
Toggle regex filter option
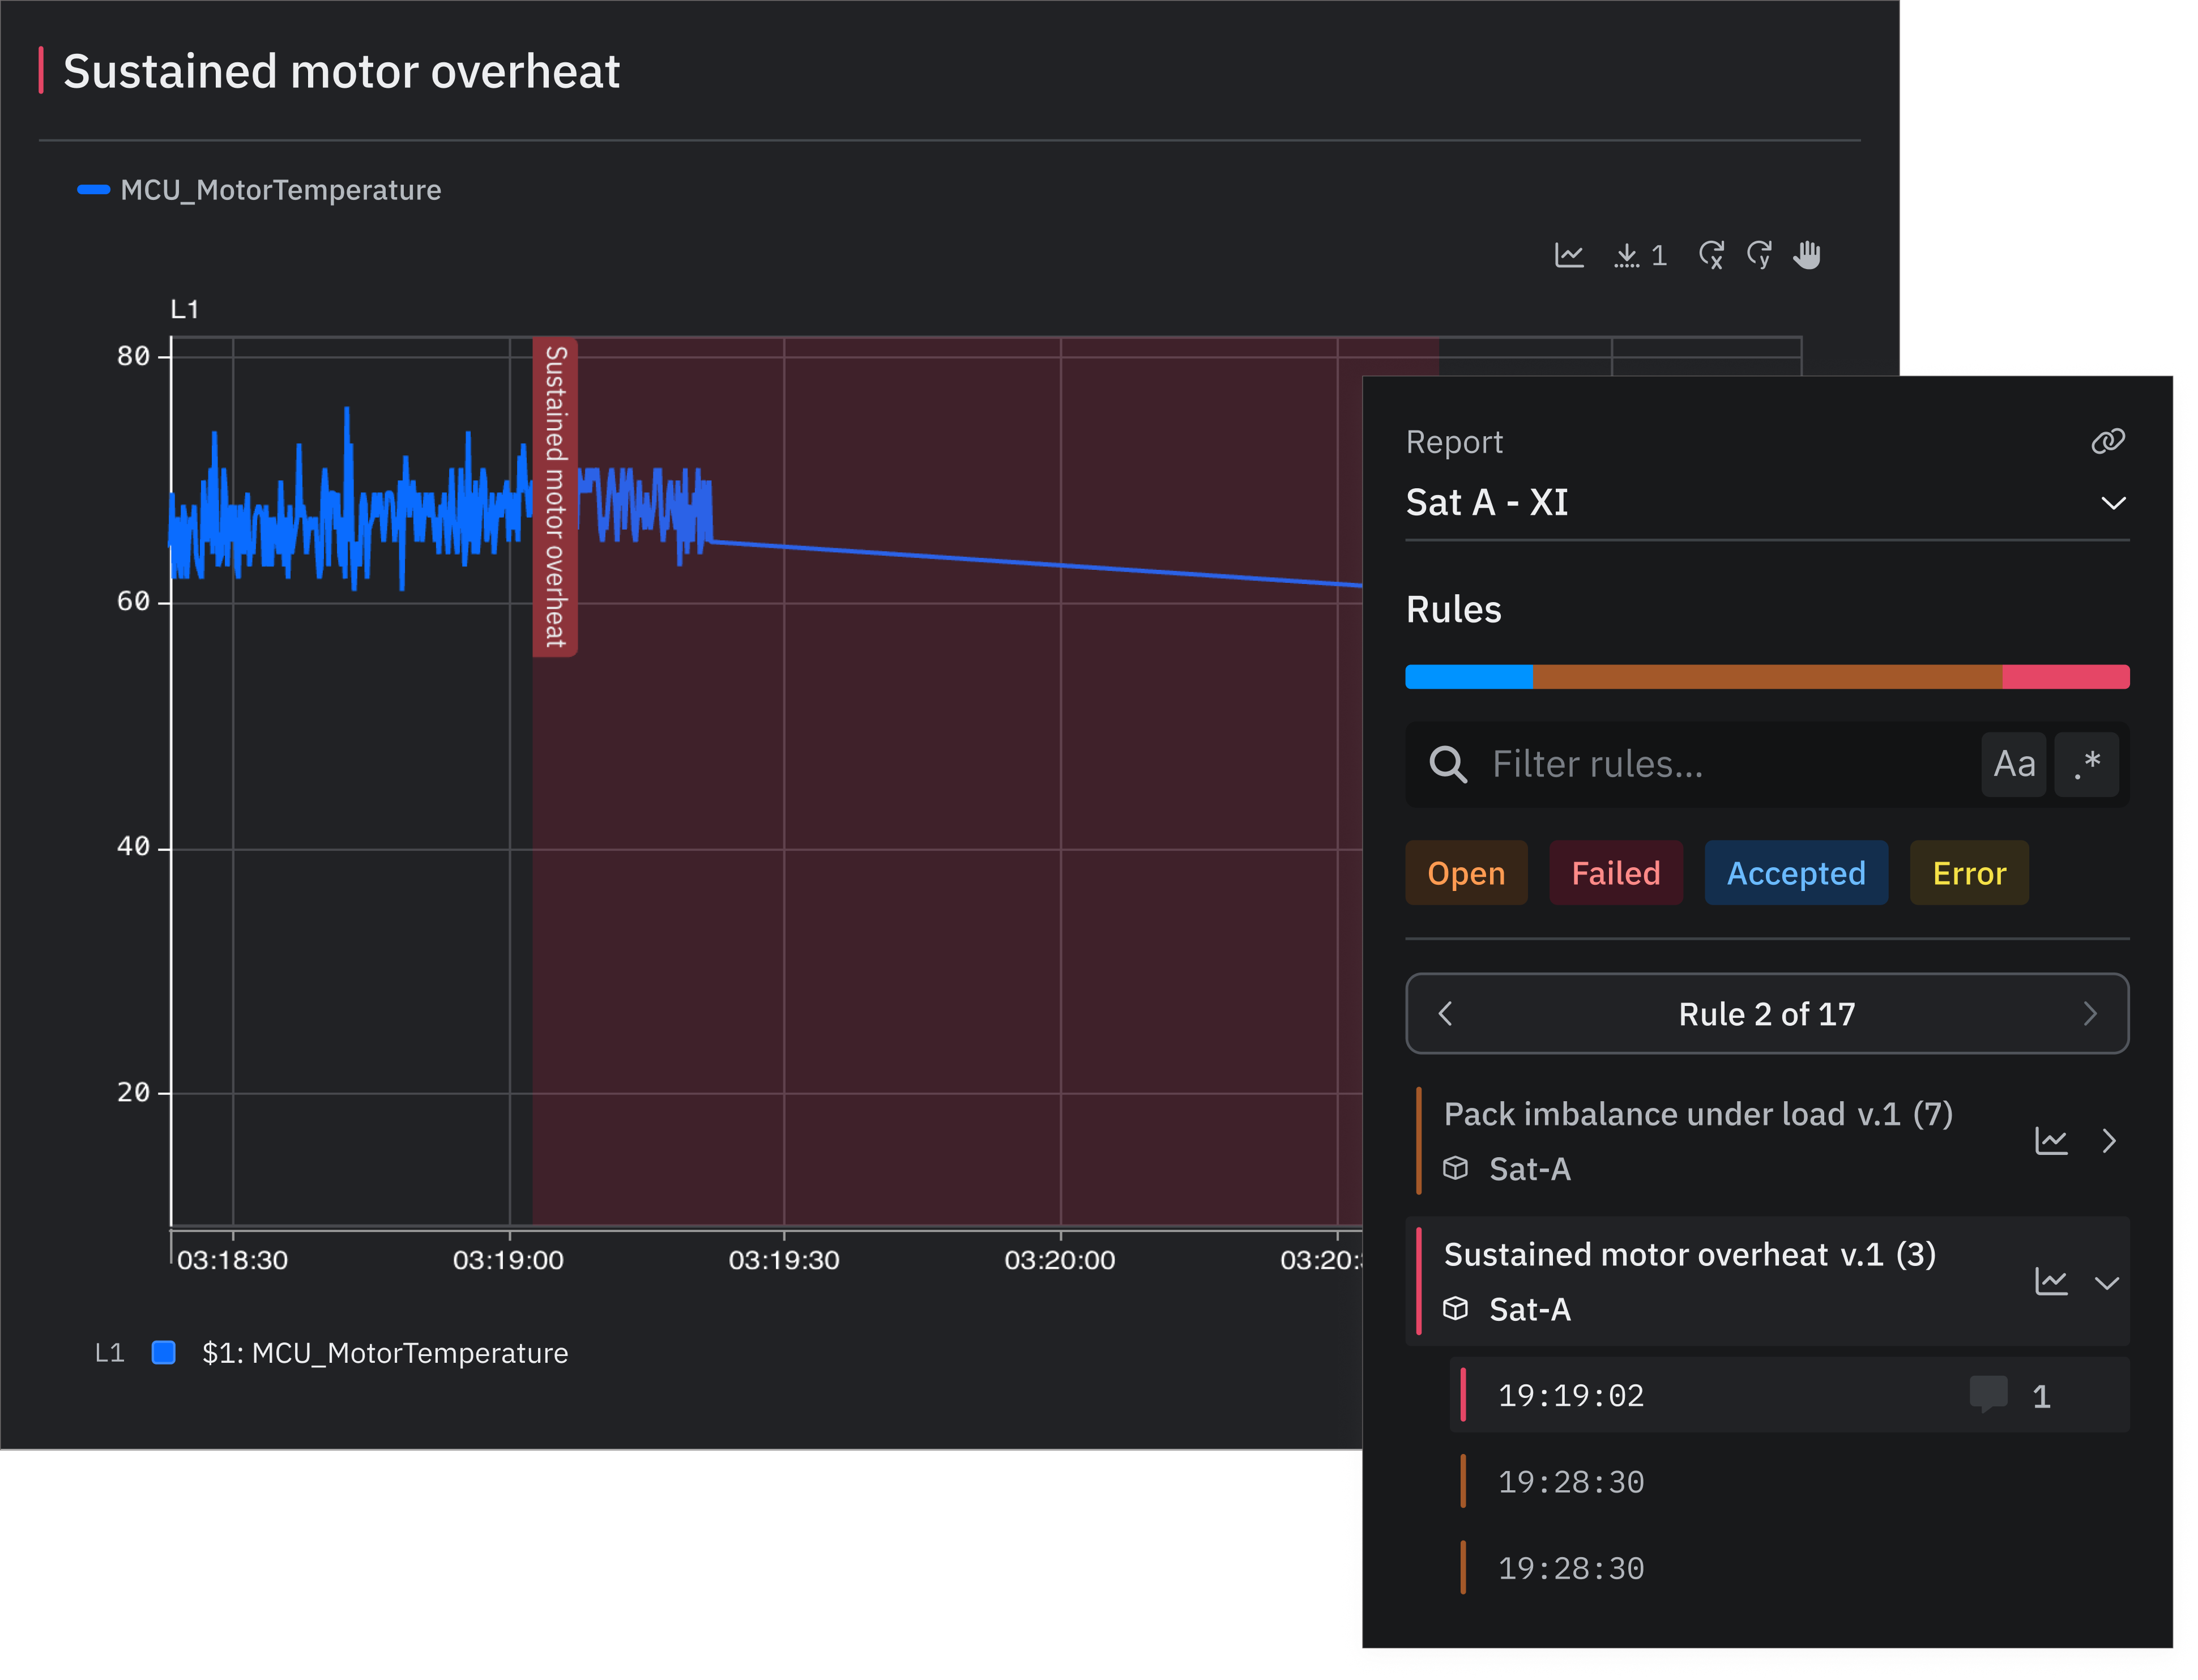pyautogui.click(x=2086, y=764)
